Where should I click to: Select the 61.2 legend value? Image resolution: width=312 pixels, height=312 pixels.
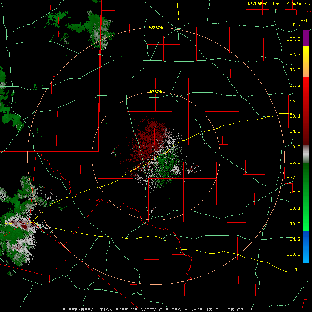coord(295,85)
